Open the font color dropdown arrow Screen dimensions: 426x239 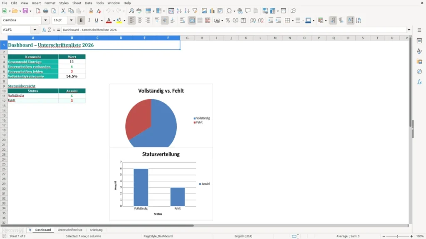click(x=114, y=21)
